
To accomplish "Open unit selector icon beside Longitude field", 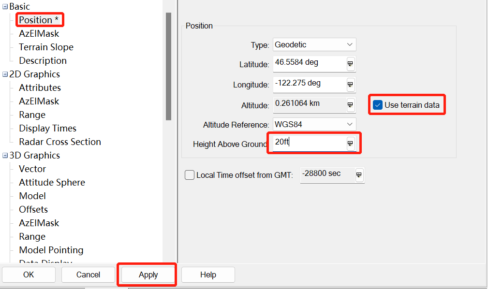I will point(351,85).
